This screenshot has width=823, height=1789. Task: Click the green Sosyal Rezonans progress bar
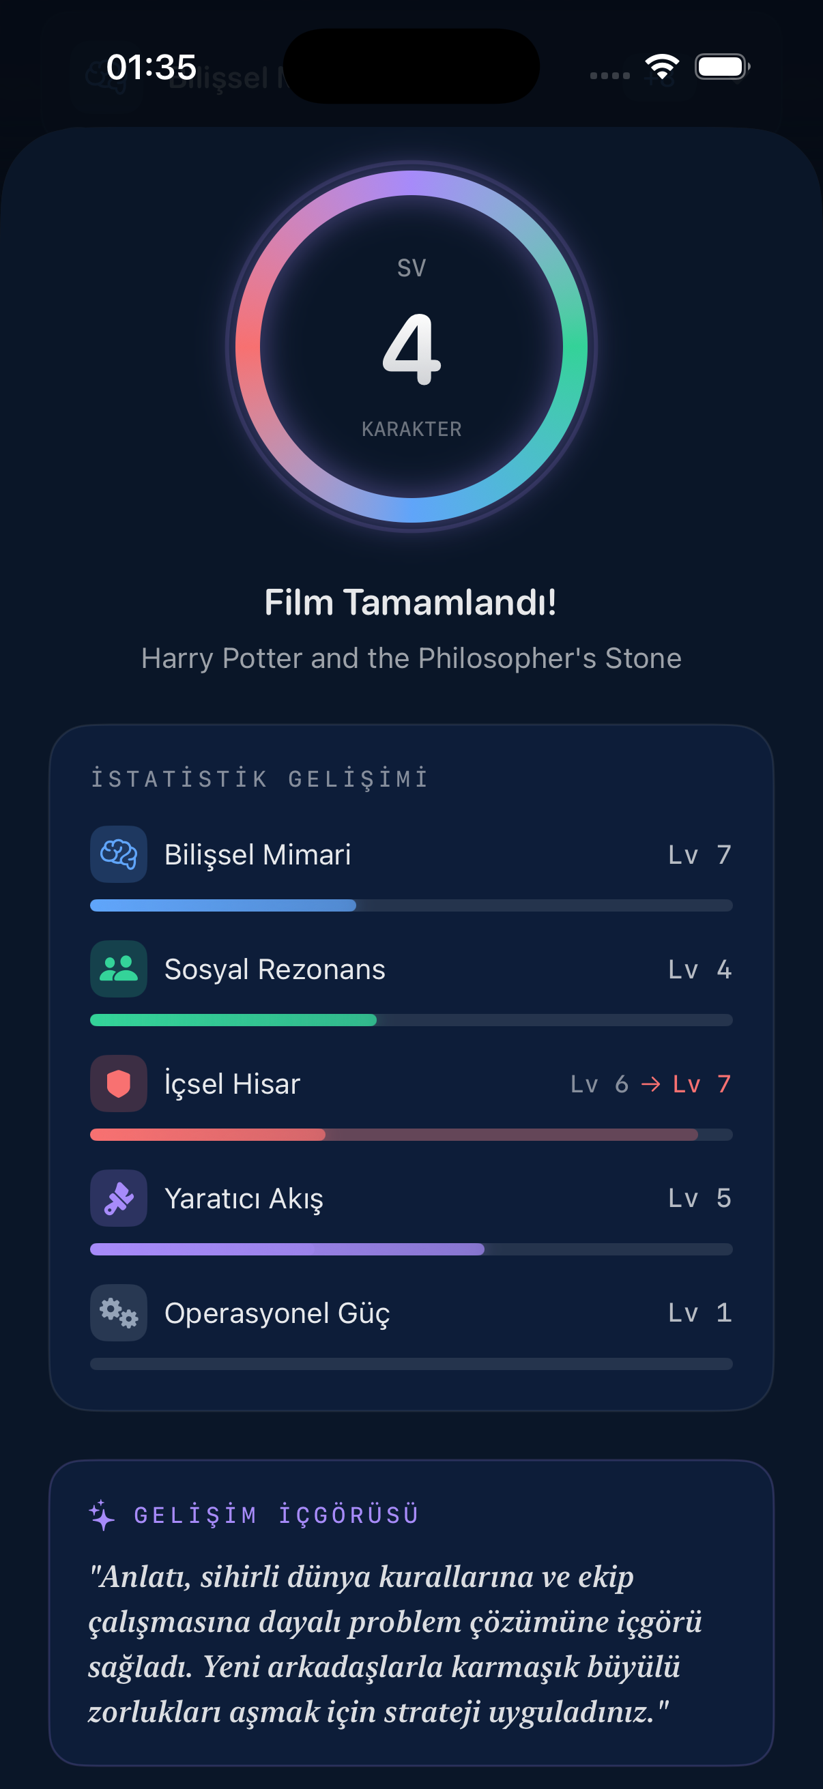coord(410,1019)
